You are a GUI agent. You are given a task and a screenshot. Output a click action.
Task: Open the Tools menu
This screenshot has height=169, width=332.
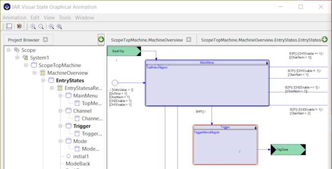click(x=65, y=18)
